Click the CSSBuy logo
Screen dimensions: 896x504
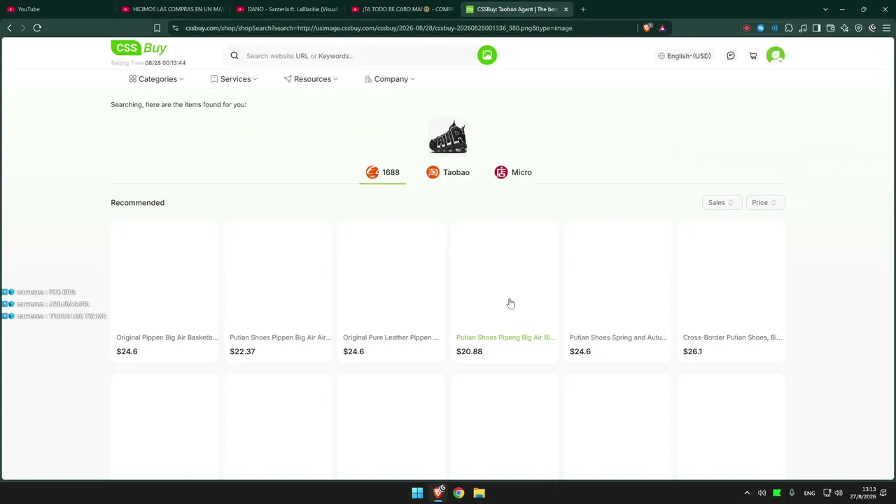139,48
